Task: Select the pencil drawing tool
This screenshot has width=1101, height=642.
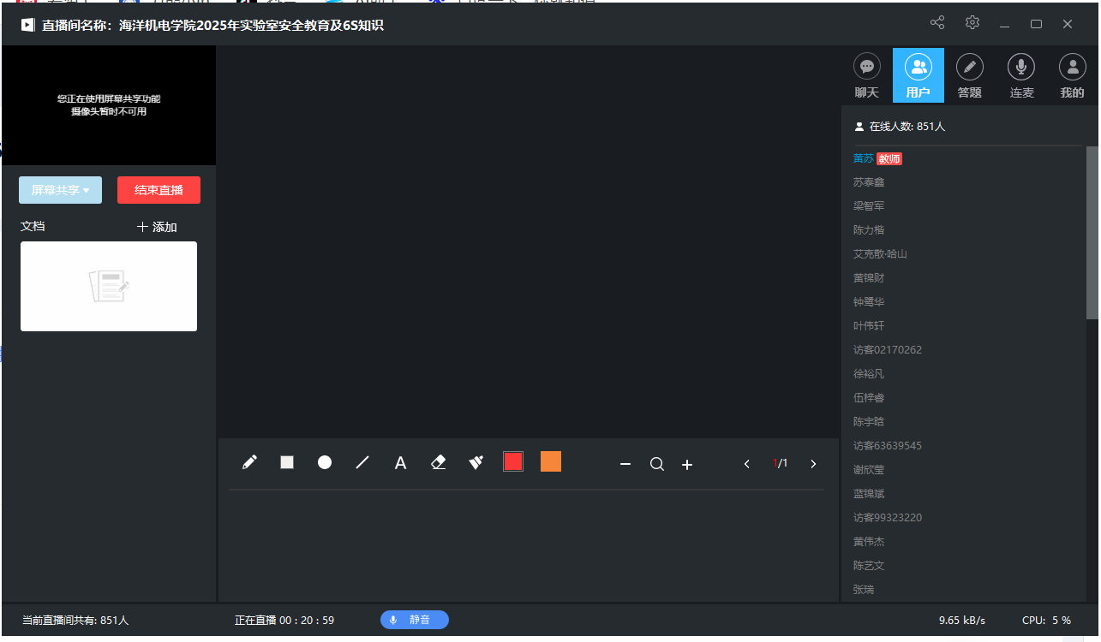Action: tap(249, 462)
